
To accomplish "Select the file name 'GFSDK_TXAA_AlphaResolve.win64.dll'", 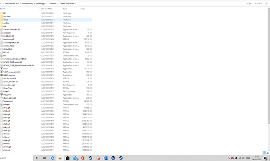I will tap(18, 65).
